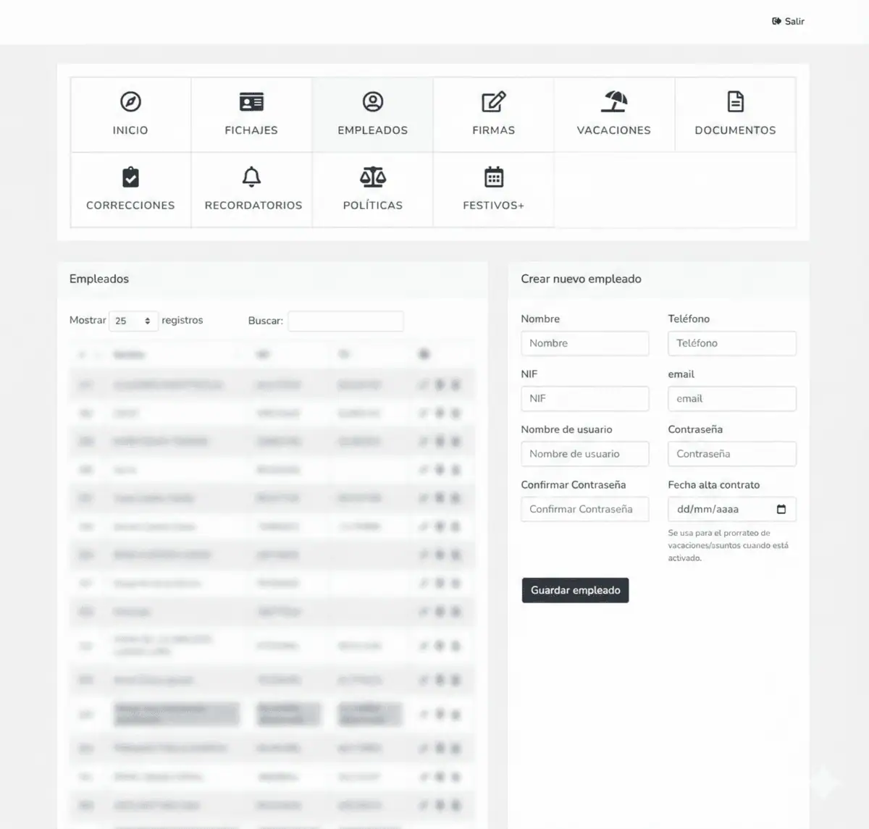The height and width of the screenshot is (829, 869).
Task: Open Vacaciones beach umbrella icon
Action: pyautogui.click(x=613, y=102)
